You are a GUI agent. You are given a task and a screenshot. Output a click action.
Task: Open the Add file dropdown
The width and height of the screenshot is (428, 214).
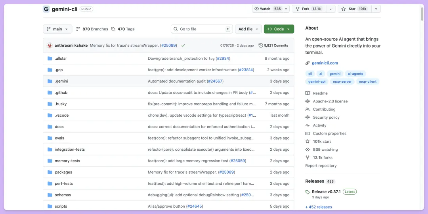pos(248,29)
